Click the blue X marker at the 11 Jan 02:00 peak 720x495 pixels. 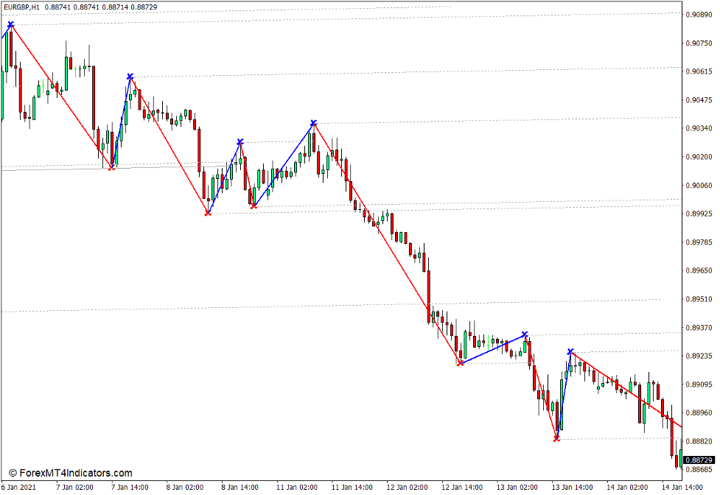(x=312, y=123)
